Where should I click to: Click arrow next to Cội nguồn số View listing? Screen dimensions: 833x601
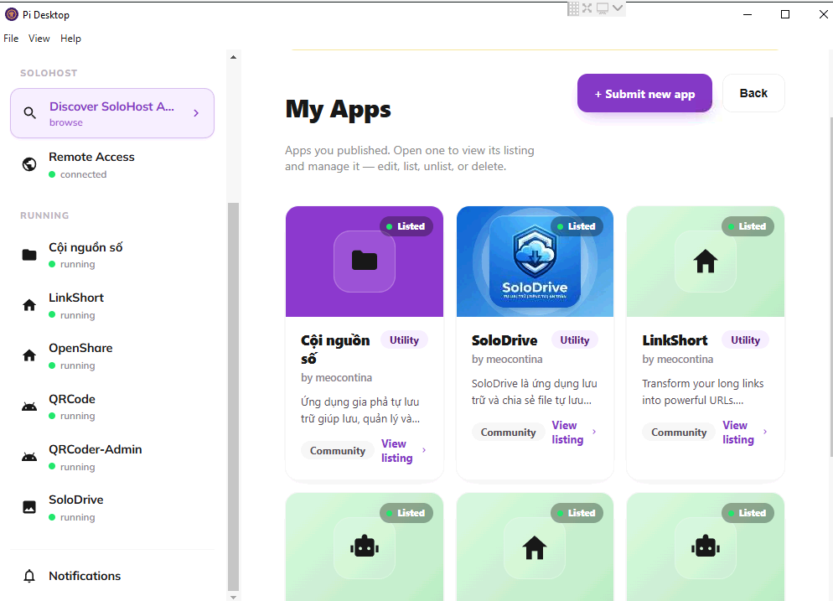[424, 450]
